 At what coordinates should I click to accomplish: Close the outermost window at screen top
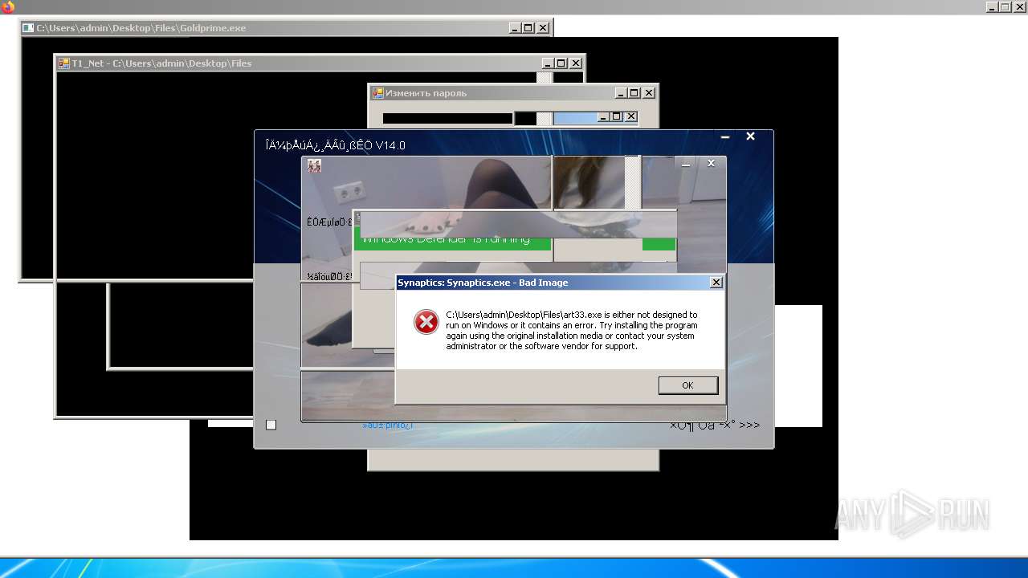[1020, 7]
